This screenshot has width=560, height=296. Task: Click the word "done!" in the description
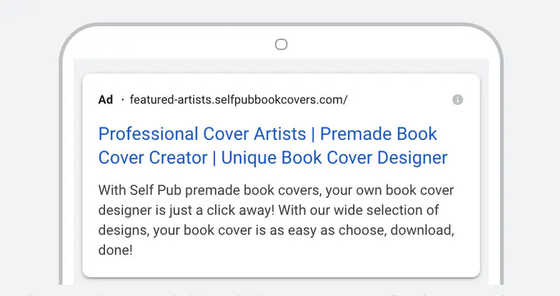tap(115, 250)
